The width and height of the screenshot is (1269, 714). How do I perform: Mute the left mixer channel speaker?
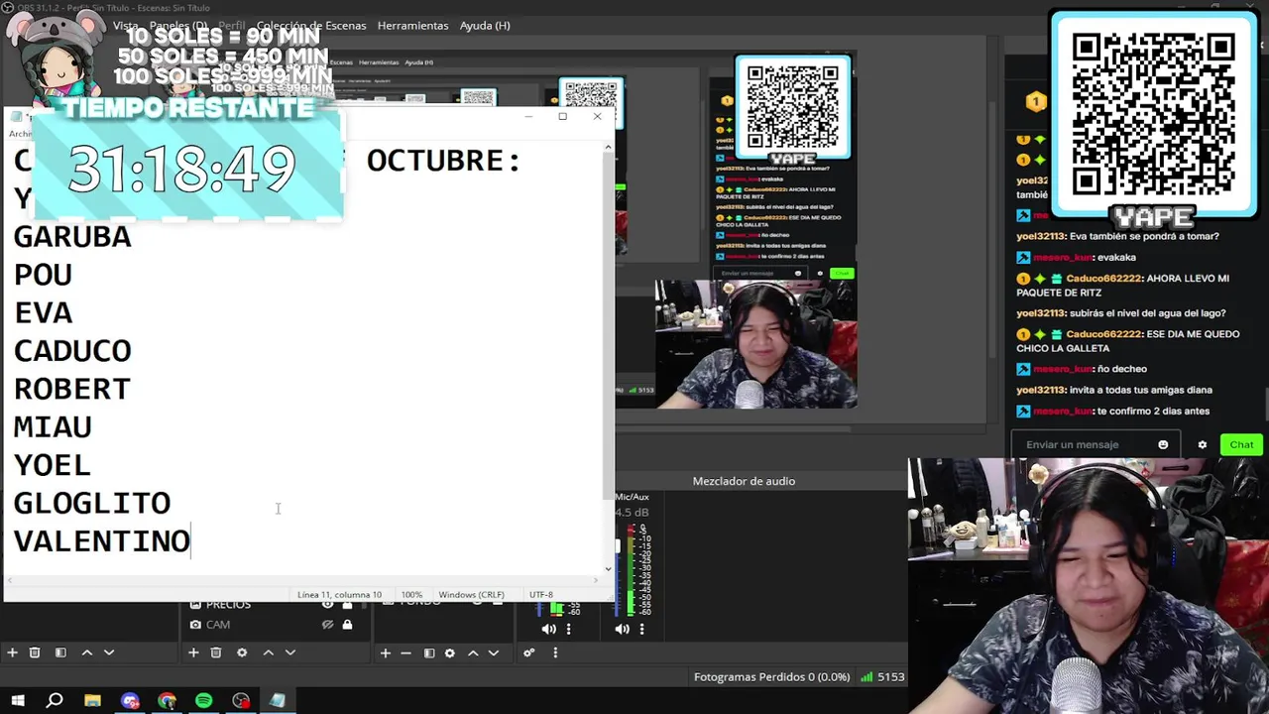click(549, 629)
